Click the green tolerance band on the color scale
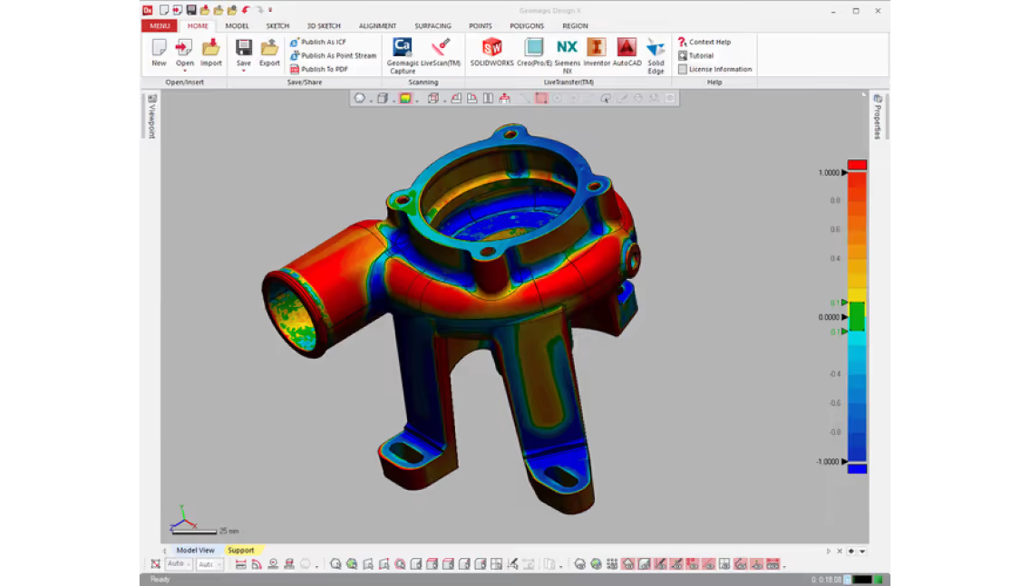 [857, 316]
